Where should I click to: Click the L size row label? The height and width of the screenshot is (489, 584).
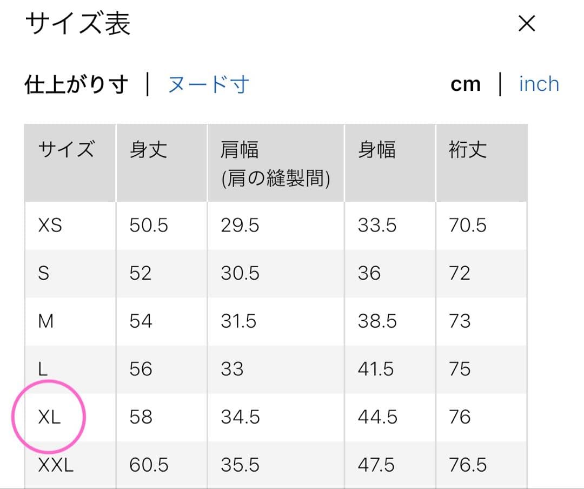tap(43, 369)
